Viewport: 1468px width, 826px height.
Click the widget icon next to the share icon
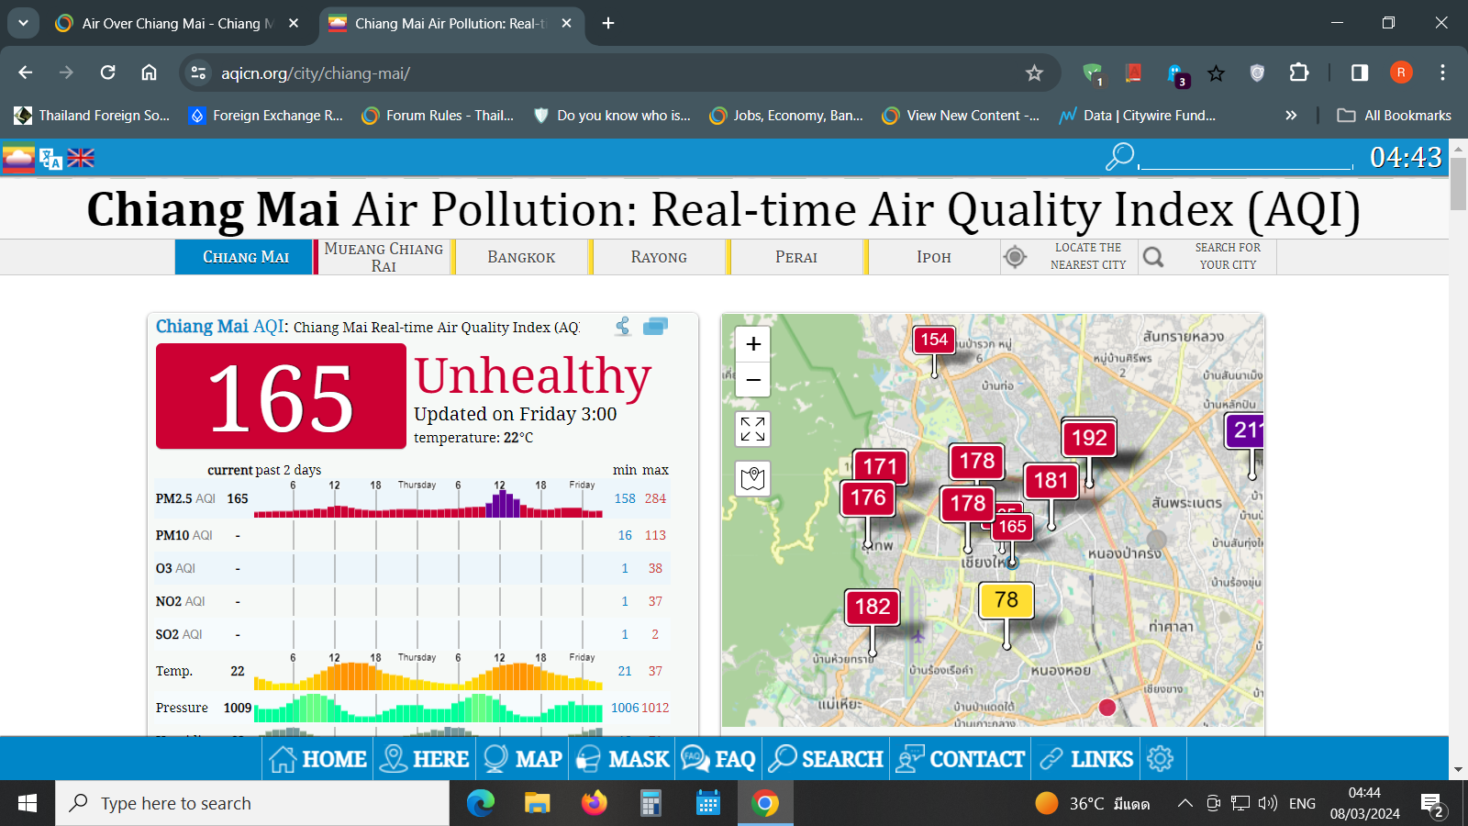[x=655, y=326]
